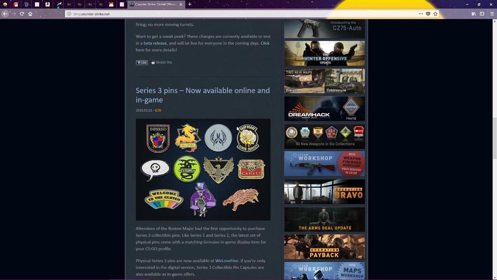
Task: Toggle the sidebar view icon
Action: click(x=482, y=14)
